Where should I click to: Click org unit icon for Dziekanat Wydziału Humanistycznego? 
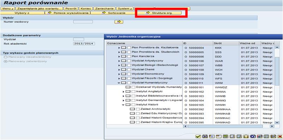pos(128,87)
